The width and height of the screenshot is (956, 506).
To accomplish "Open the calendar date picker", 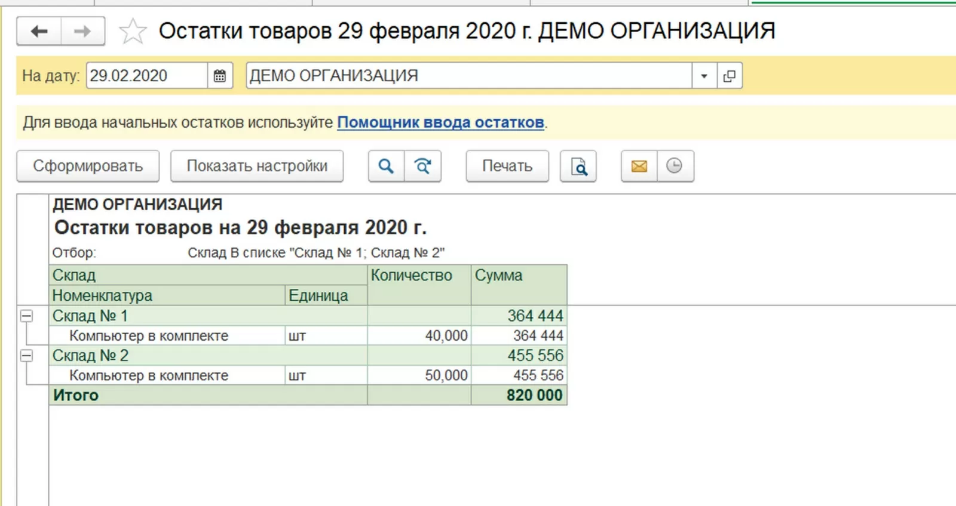I will (220, 76).
